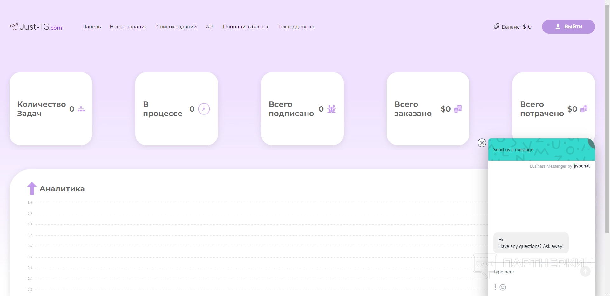Viewport: 610px width, 296px height.
Task: Go to Новое задание page
Action: click(x=129, y=27)
